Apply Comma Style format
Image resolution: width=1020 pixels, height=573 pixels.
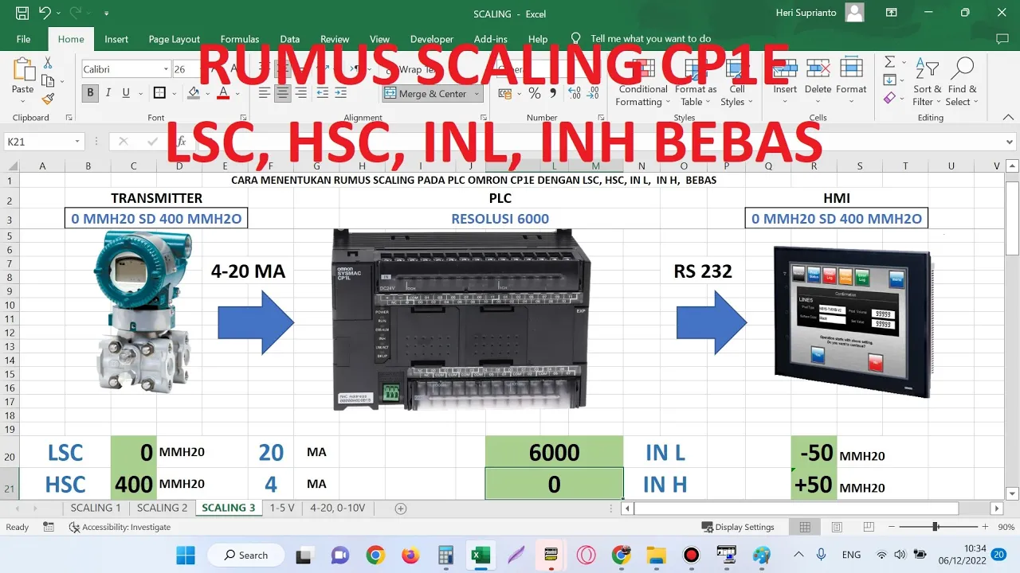(552, 93)
